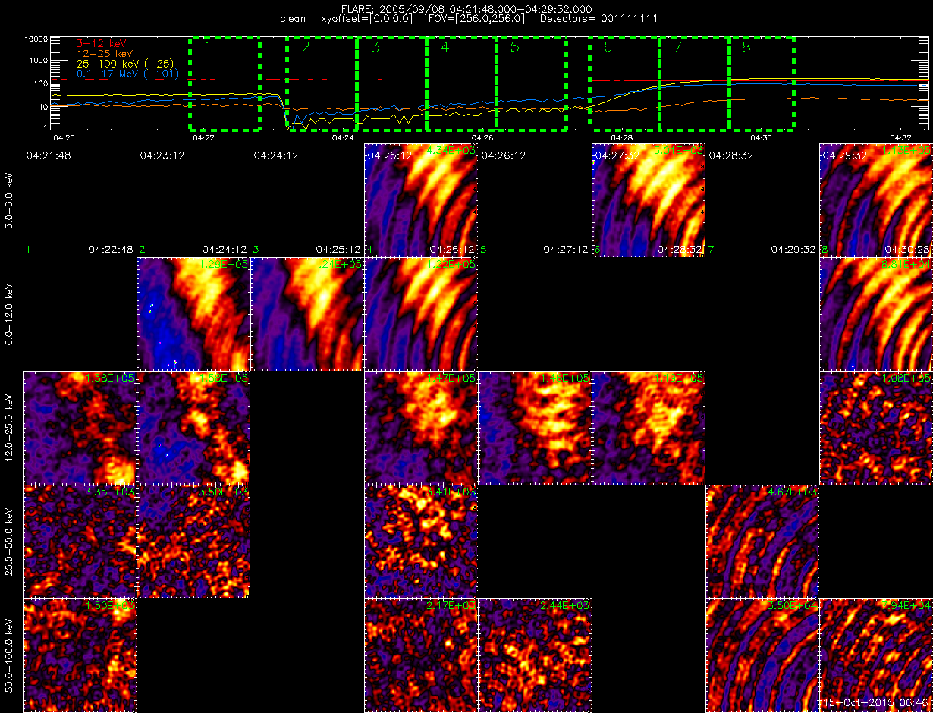Image resolution: width=933 pixels, height=713 pixels.
Task: Click the '6.0-12.0 keV' row label
Action: [8, 314]
